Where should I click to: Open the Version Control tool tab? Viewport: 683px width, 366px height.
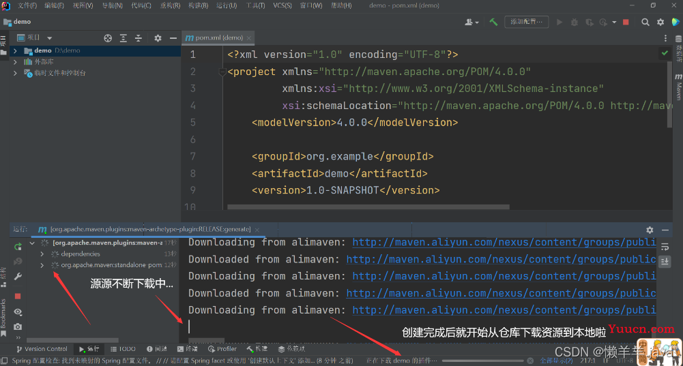(42, 349)
